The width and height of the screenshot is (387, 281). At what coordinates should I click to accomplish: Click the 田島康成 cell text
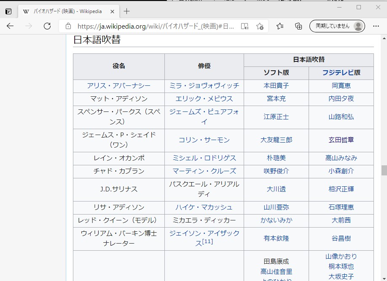point(276,262)
